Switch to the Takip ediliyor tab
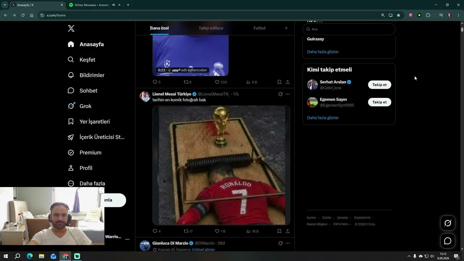The image size is (464, 261). [211, 28]
